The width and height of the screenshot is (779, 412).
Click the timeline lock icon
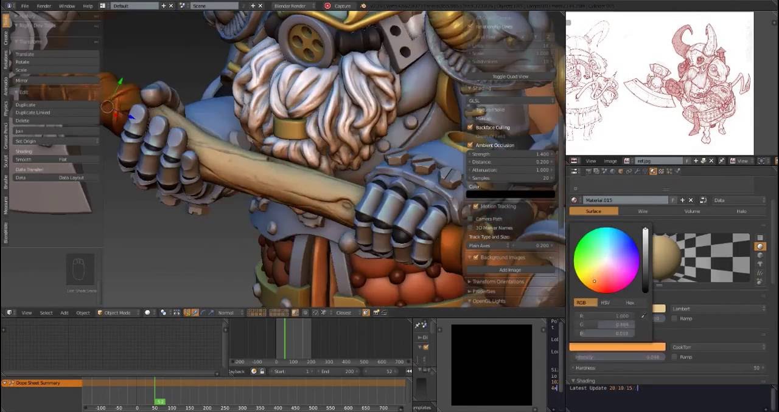(262, 371)
